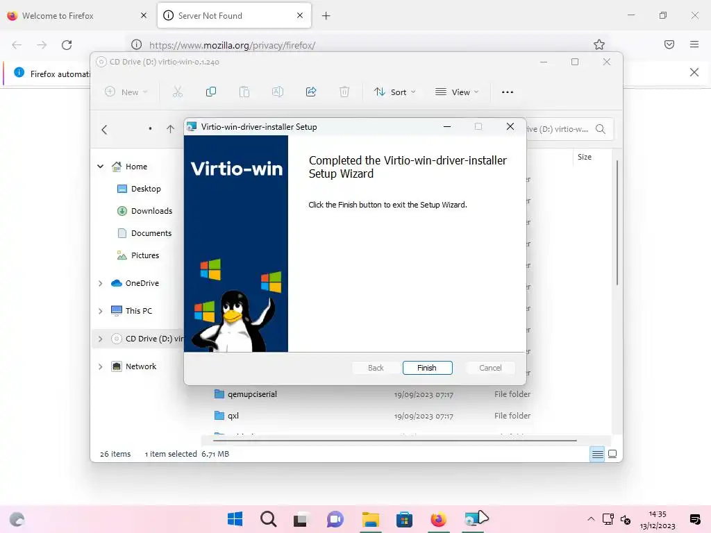Screen dimensions: 711x533
Task: Click the Copy icon in File Explorer toolbar
Action: click(x=211, y=92)
